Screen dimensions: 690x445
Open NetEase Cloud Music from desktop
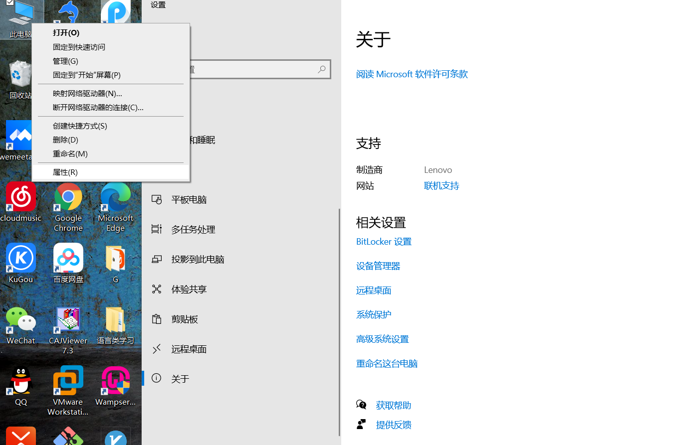click(x=20, y=197)
